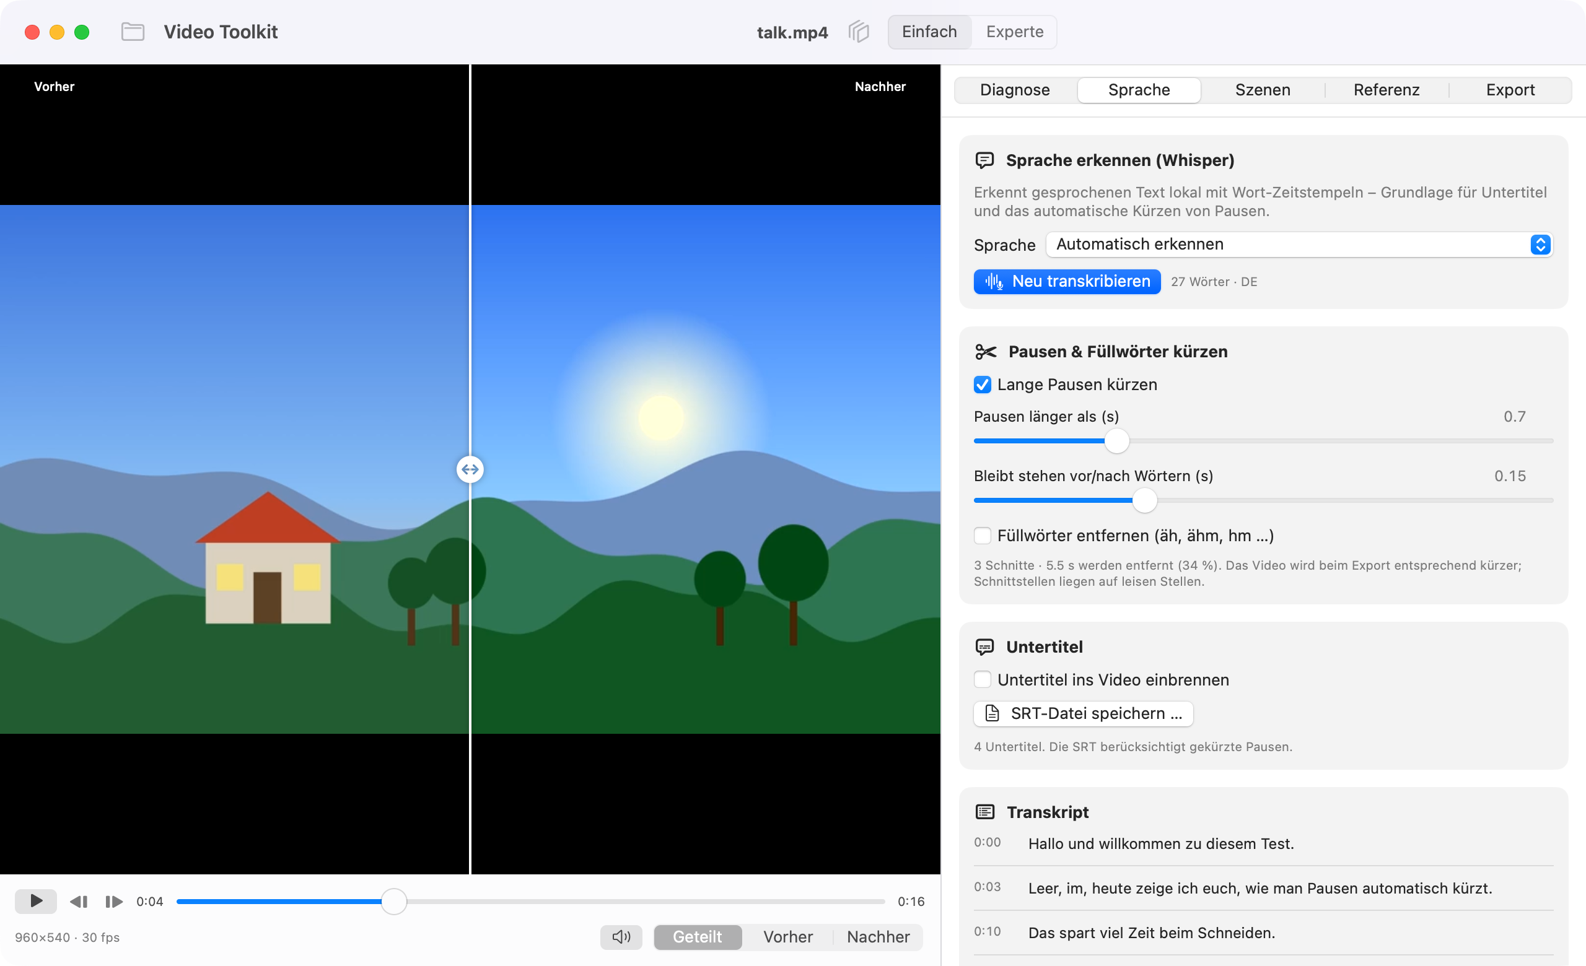Click Neu transkribieren button
This screenshot has height=966, width=1586.
click(1067, 282)
